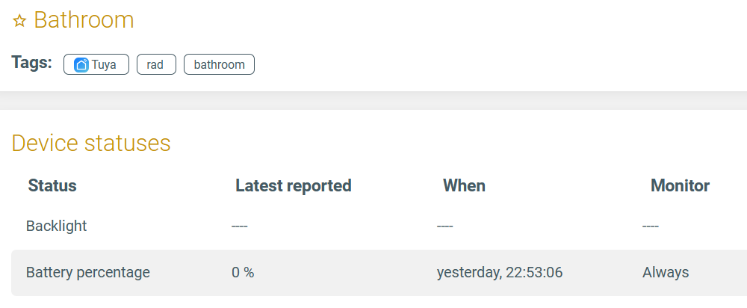Select the Backlight status row

57,226
